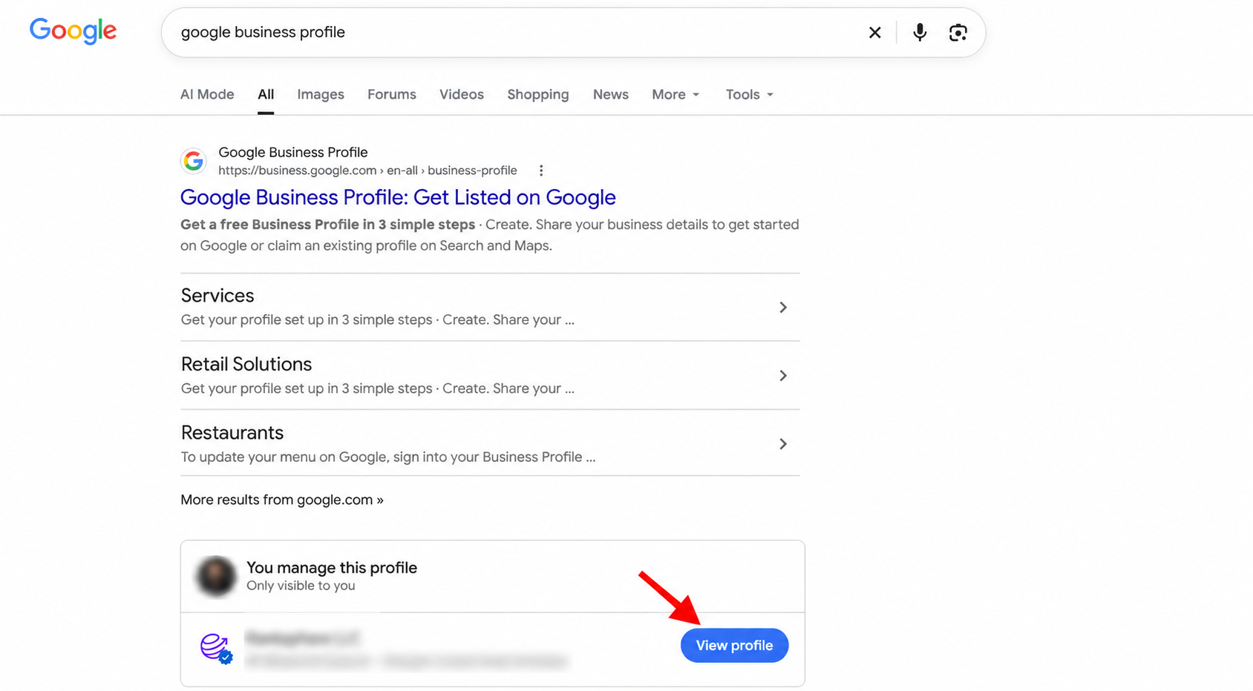
Task: Select the All results tab
Action: [266, 94]
